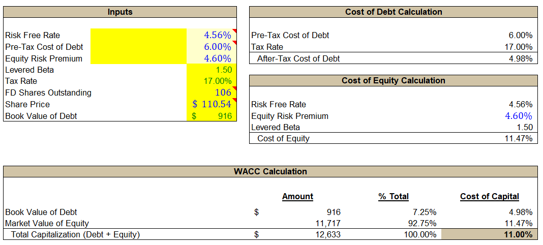Select the 4.60% value in the Inputs table
This screenshot has width=543, height=245.
[218, 58]
